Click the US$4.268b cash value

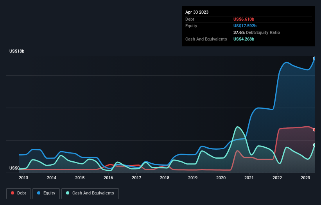coord(244,39)
